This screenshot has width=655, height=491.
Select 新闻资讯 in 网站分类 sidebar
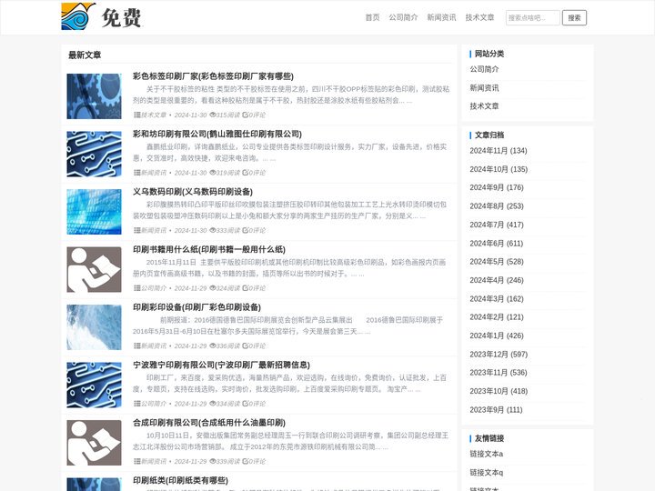[x=484, y=87]
